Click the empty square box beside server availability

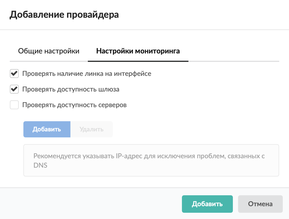(x=14, y=105)
